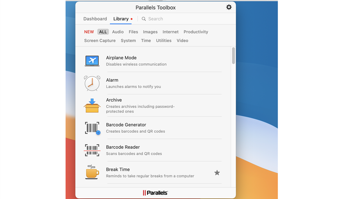The width and height of the screenshot is (354, 199).
Task: Filter by Productivity category
Action: pos(196,32)
